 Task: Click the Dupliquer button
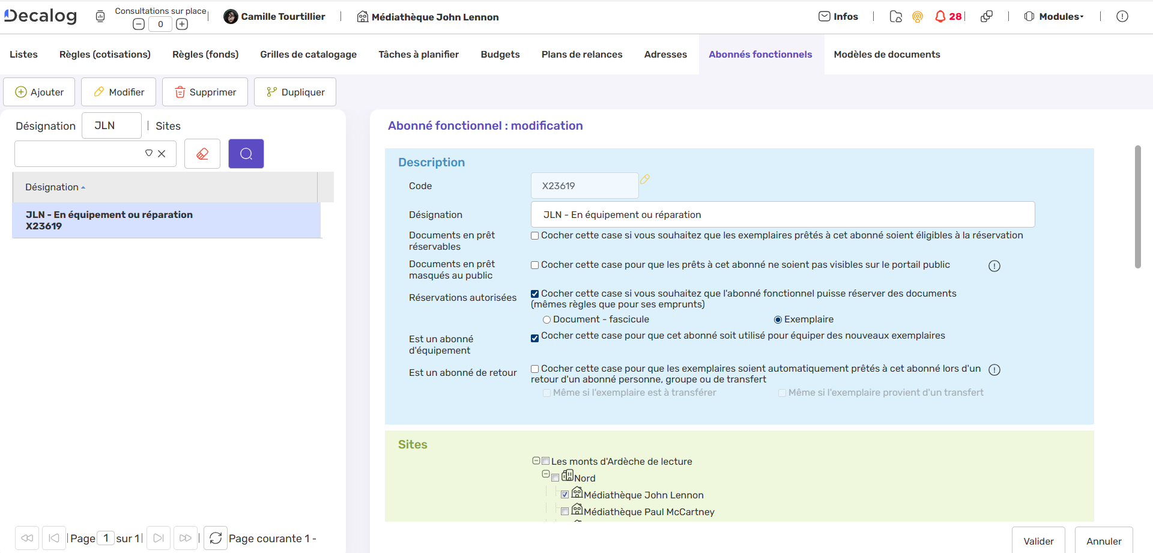point(295,92)
